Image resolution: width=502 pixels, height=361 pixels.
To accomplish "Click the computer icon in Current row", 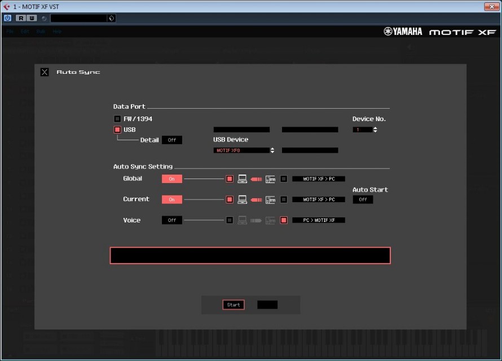I will pyautogui.click(x=243, y=199).
